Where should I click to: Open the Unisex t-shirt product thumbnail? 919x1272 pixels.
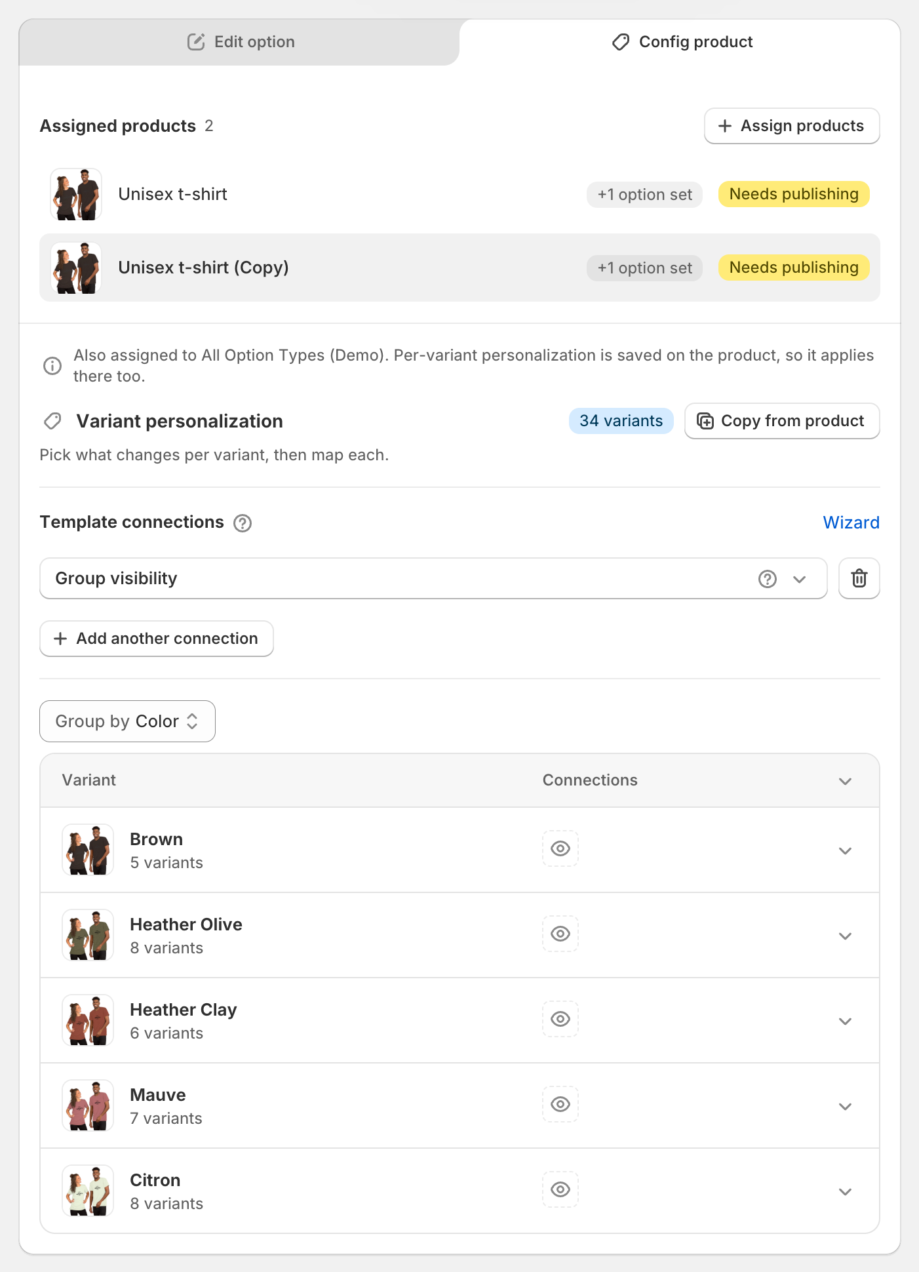pos(76,194)
